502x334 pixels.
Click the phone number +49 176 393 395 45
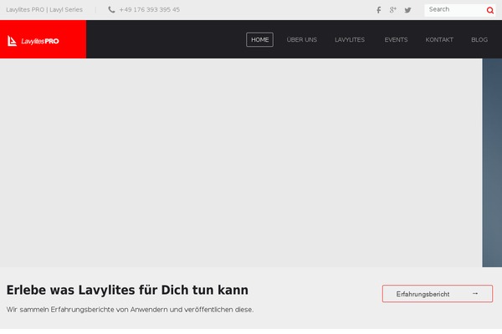(149, 10)
